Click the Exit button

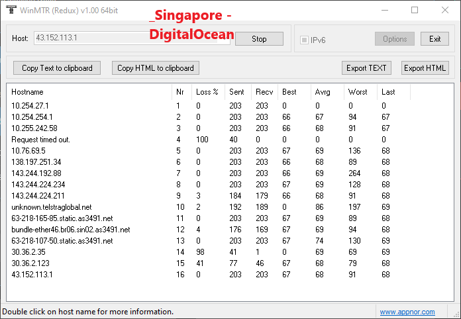pos(435,39)
